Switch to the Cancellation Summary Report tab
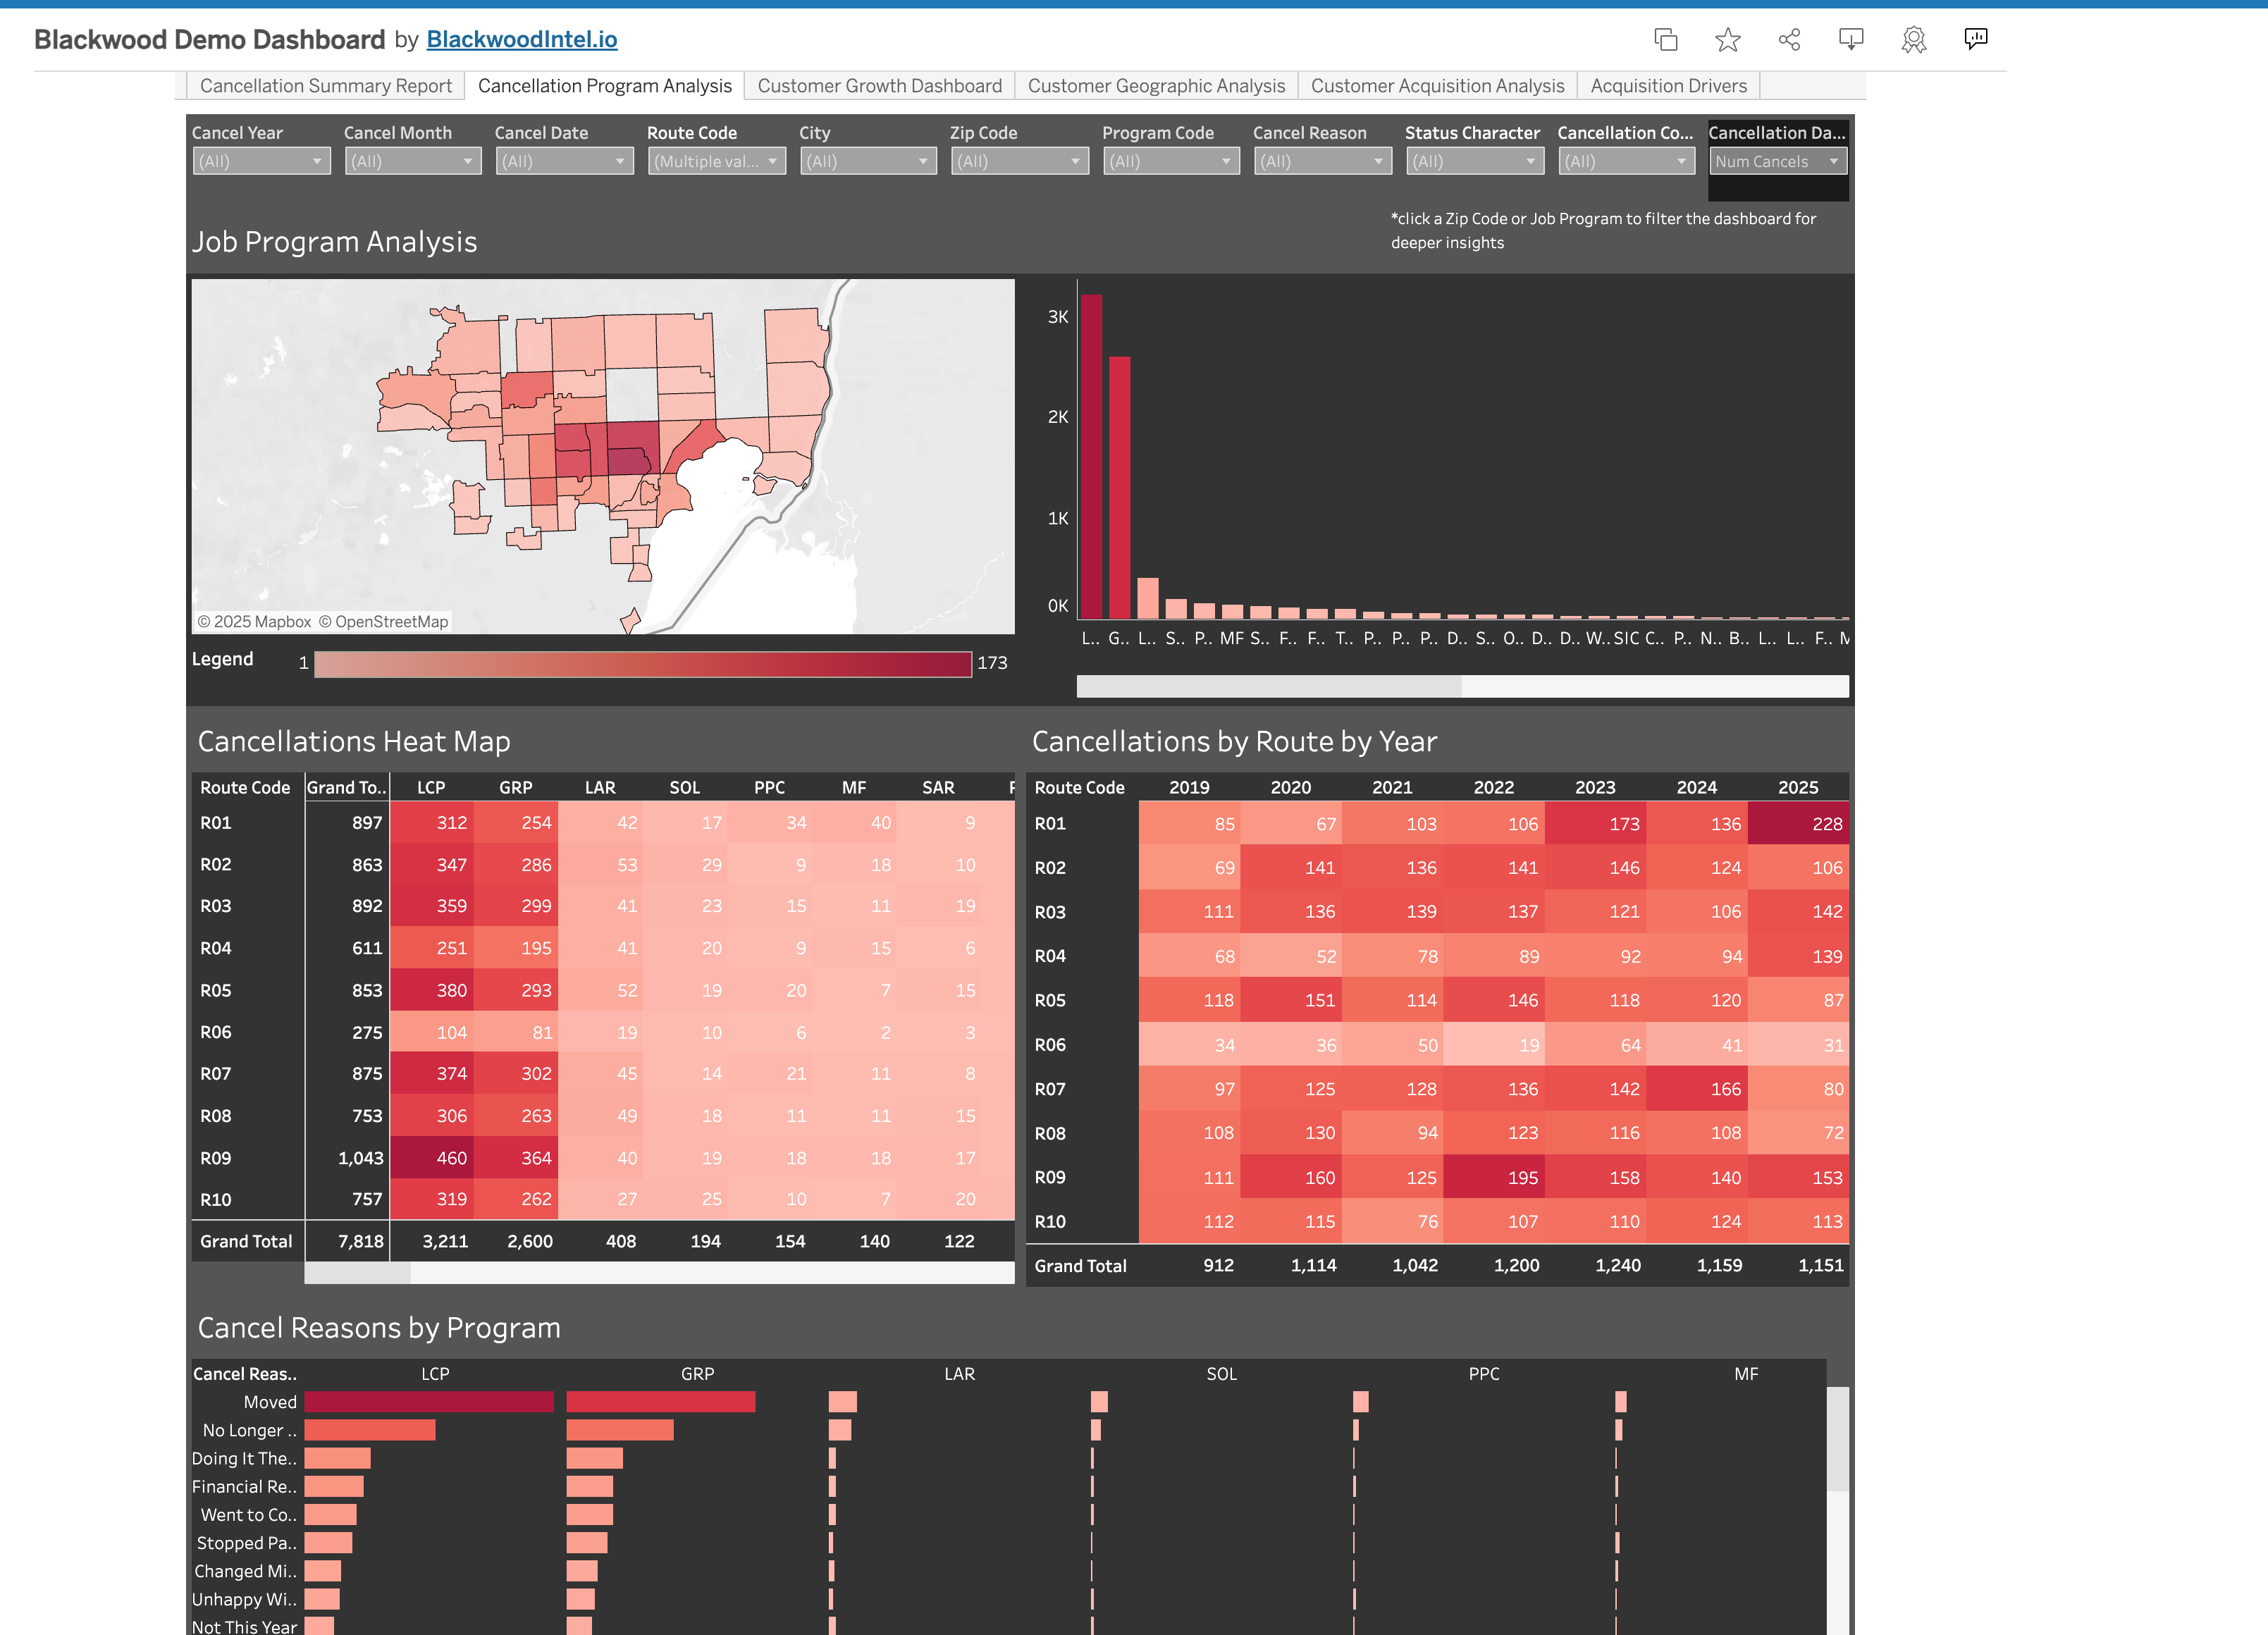The width and height of the screenshot is (2268, 1635). pos(323,85)
